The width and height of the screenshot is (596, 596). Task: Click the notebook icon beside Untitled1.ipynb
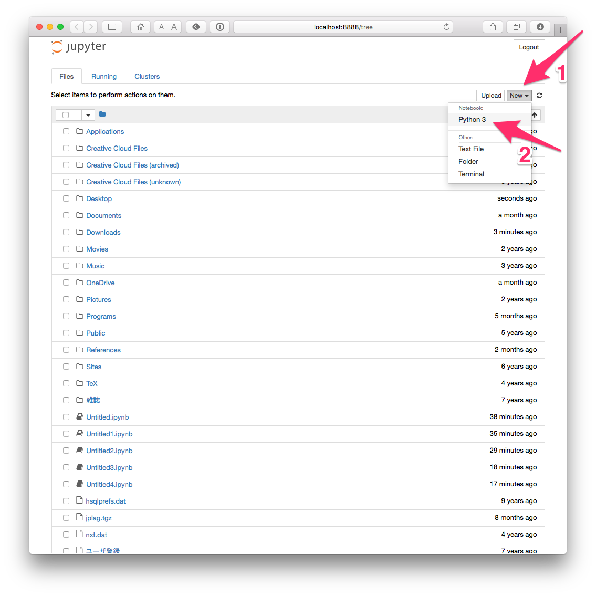coord(79,433)
